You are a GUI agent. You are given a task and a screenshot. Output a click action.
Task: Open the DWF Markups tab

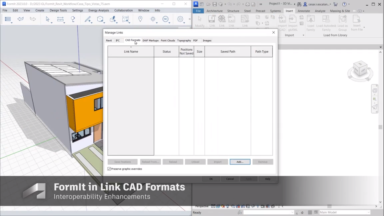pos(150,40)
